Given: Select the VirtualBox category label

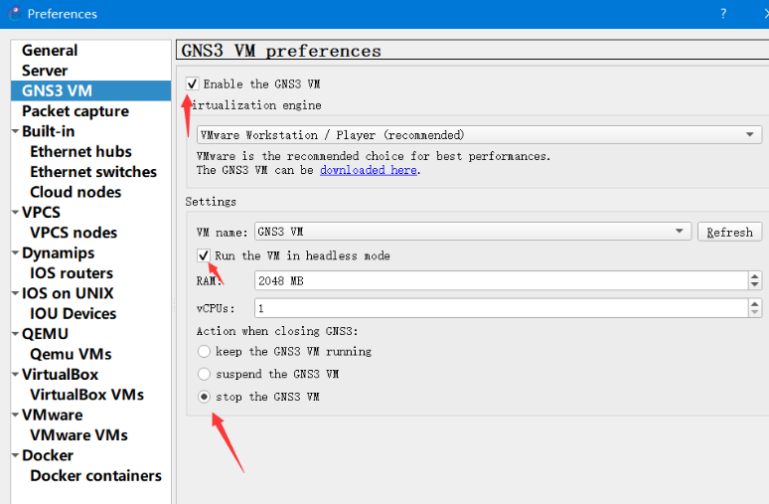Looking at the screenshot, I should (x=60, y=374).
